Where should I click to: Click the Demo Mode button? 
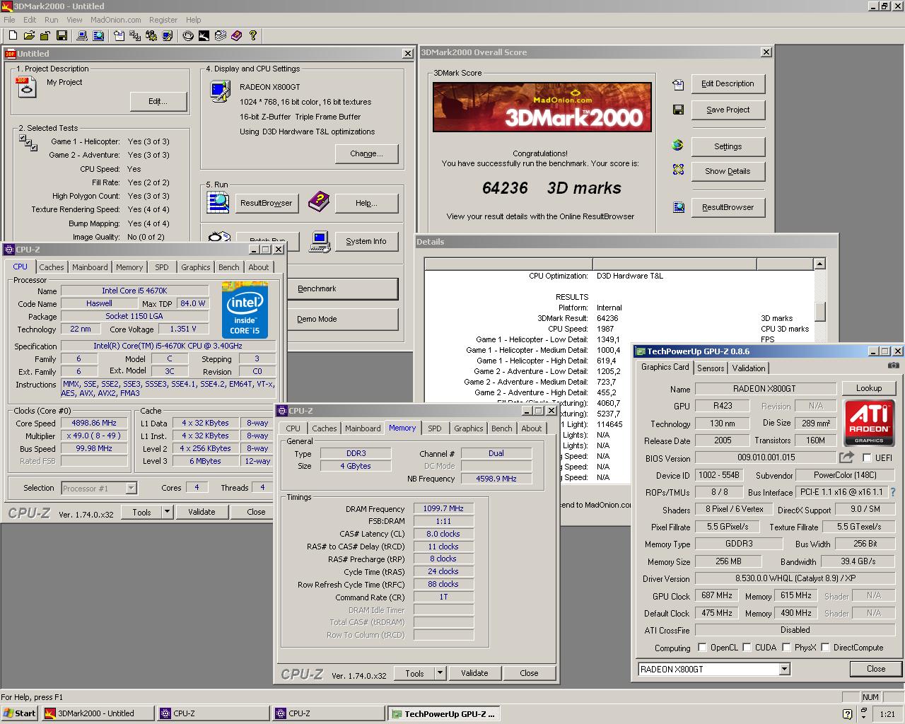pyautogui.click(x=343, y=319)
